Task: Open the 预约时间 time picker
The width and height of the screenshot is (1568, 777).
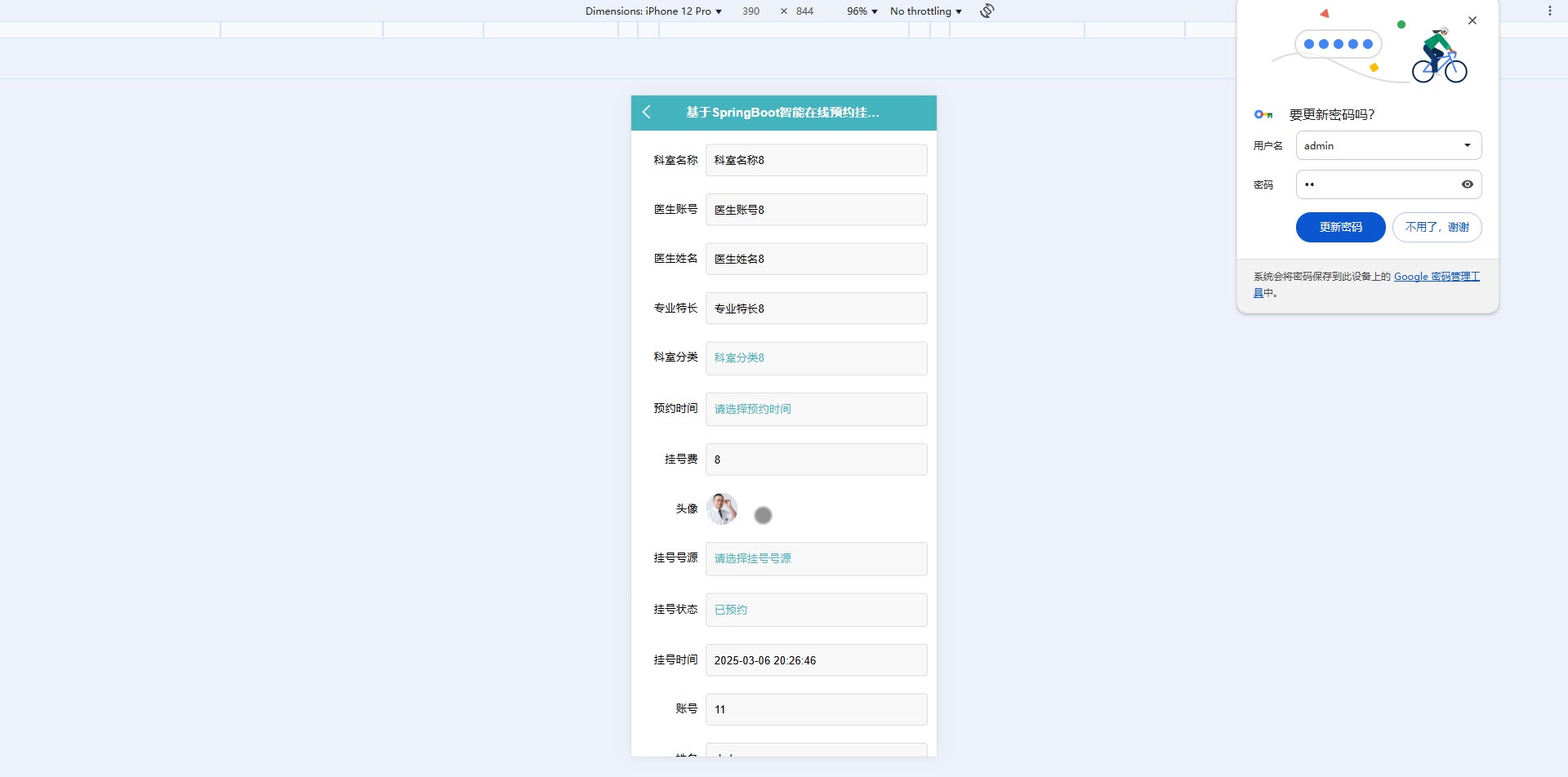Action: click(817, 409)
